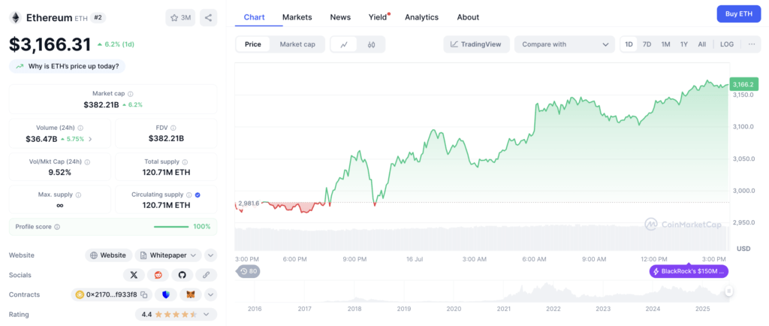The height and width of the screenshot is (326, 769).
Task: Open the Markets tab
Action: pyautogui.click(x=297, y=17)
